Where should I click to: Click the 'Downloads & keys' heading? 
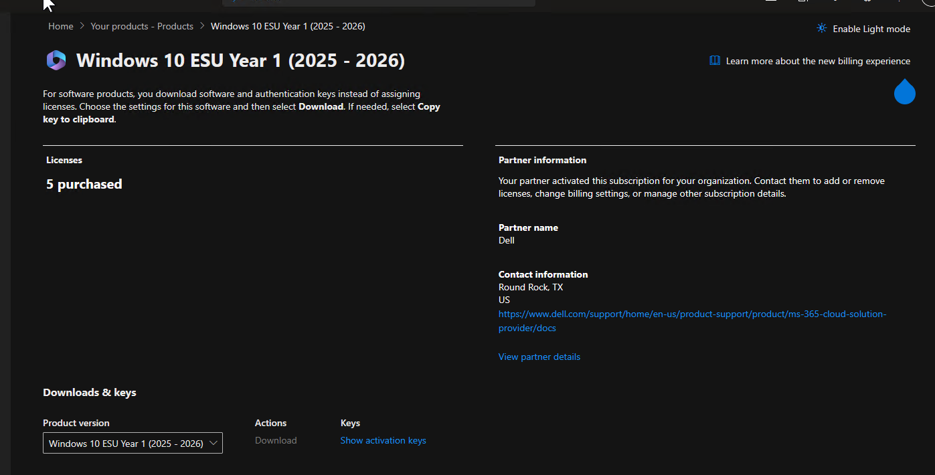(90, 393)
